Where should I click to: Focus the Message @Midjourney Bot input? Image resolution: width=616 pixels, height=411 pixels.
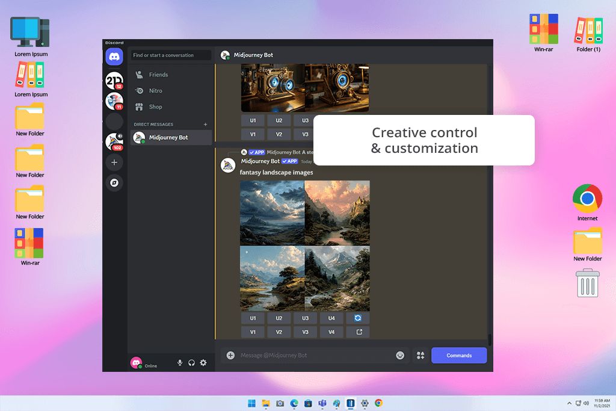pos(314,355)
